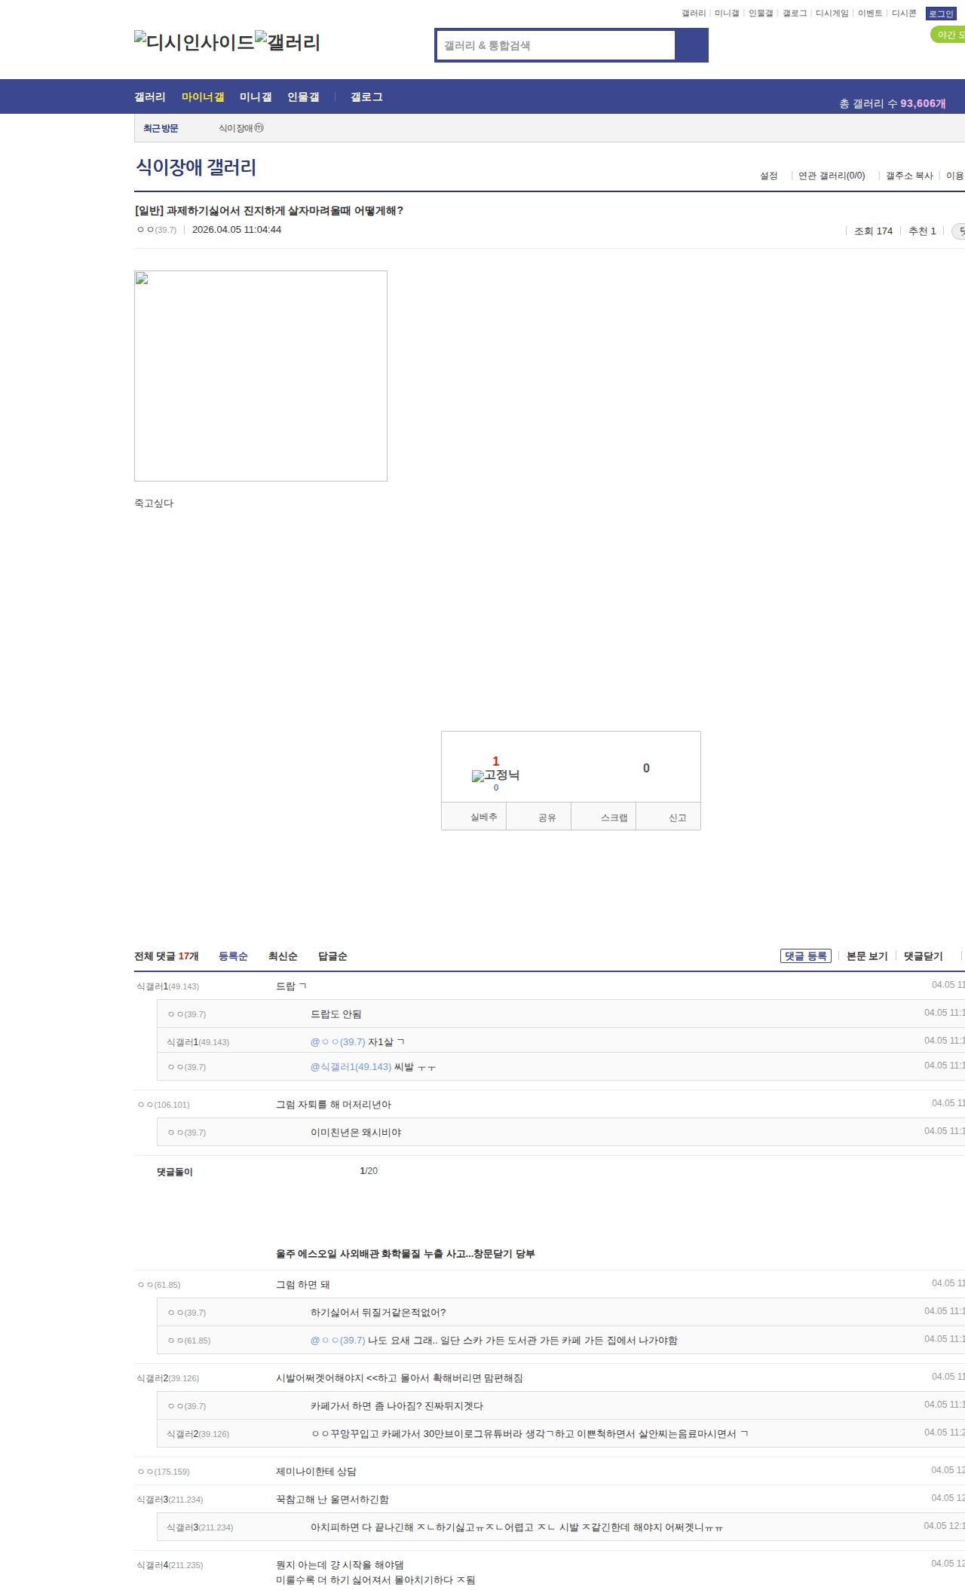Click 갤주소 복사 to copy gallery address
This screenshot has width=965, height=1590.
pos(909,176)
